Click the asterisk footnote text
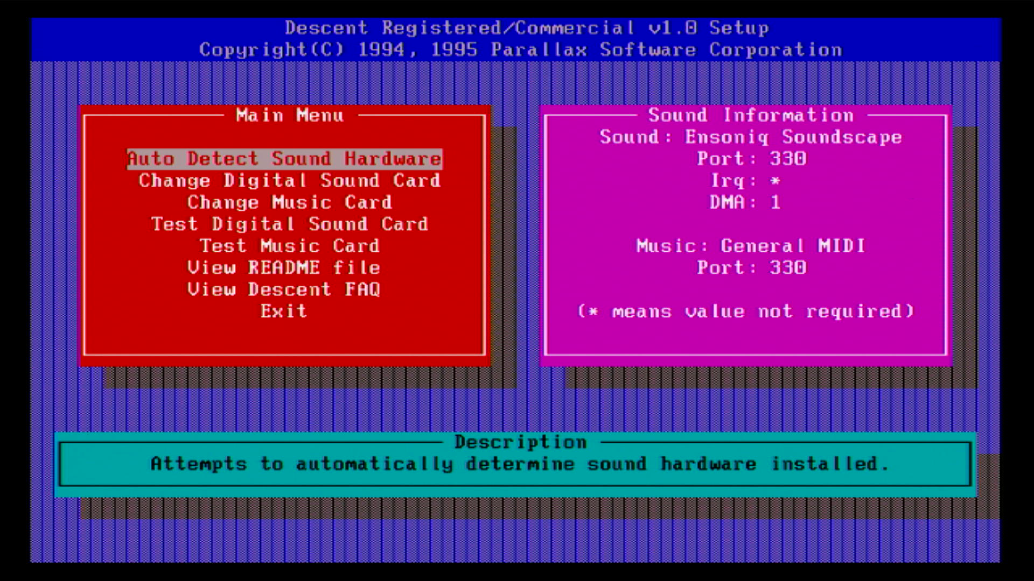The width and height of the screenshot is (1034, 581). (745, 311)
